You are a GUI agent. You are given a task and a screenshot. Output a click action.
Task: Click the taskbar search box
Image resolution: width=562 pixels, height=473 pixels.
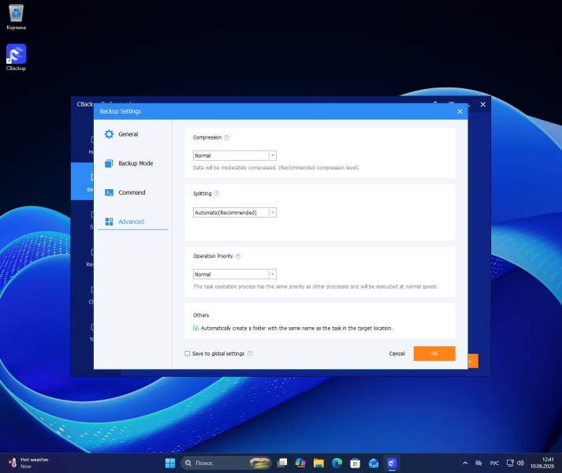226,463
